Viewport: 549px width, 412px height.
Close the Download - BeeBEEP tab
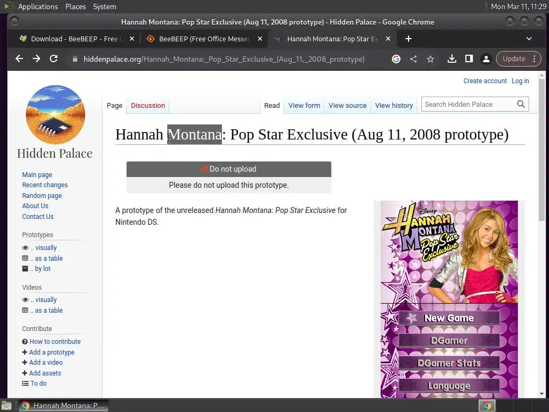(132, 39)
